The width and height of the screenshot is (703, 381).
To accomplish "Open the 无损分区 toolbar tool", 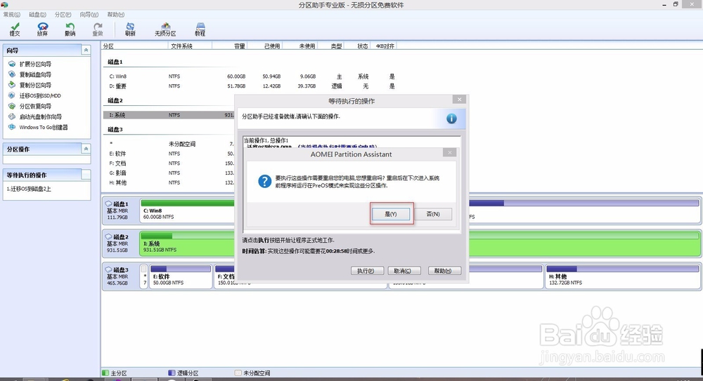I will tap(165, 29).
